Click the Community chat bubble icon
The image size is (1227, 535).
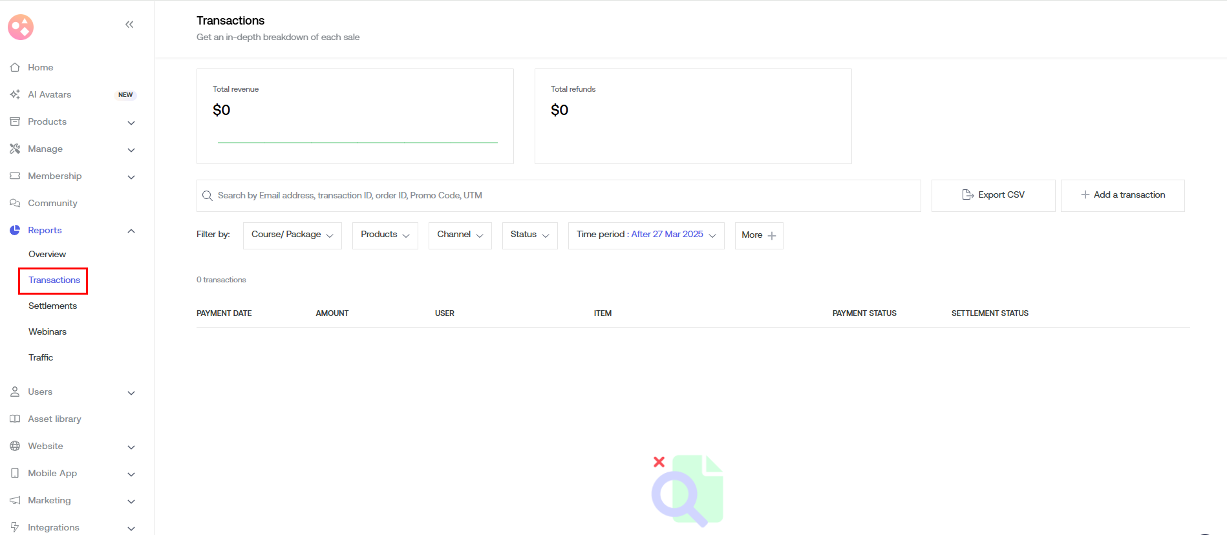(15, 203)
